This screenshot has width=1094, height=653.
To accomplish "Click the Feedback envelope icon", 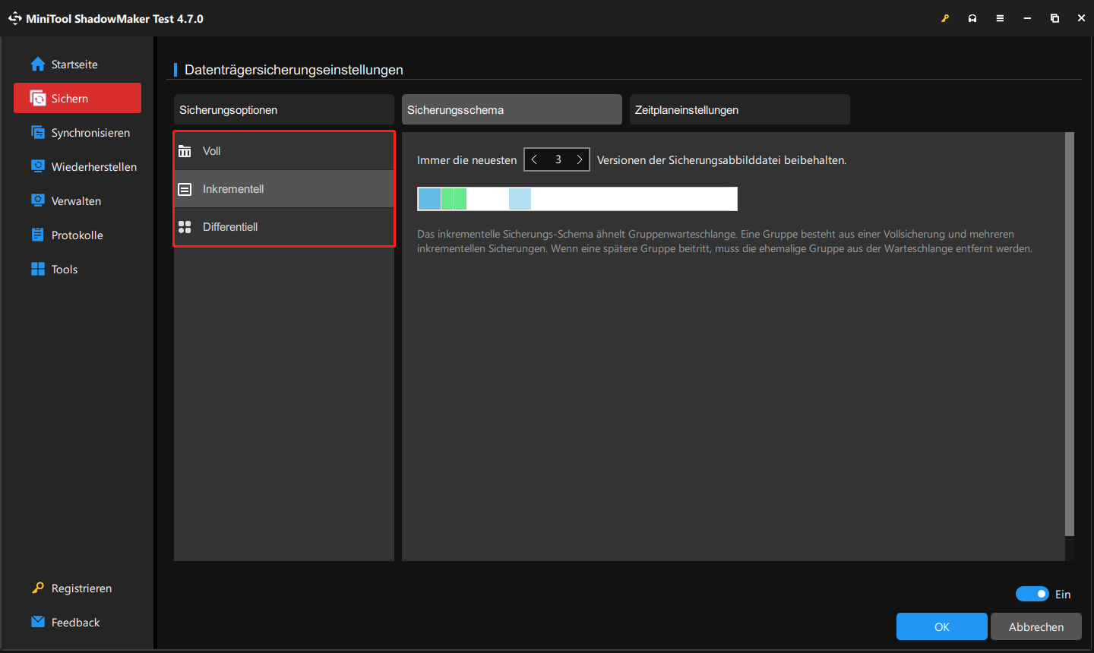I will click(38, 622).
